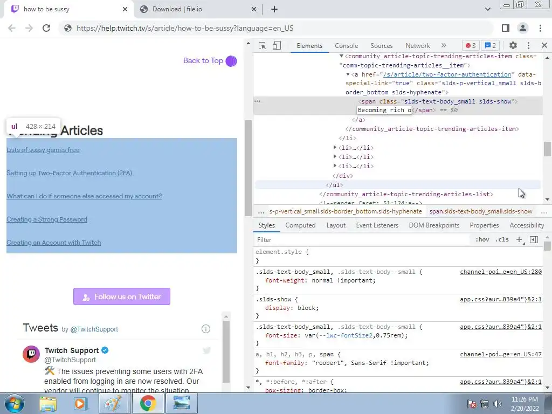Viewport: 552px width, 414px height.
Task: Open the tab search dropdown arrow
Action: [x=487, y=9]
